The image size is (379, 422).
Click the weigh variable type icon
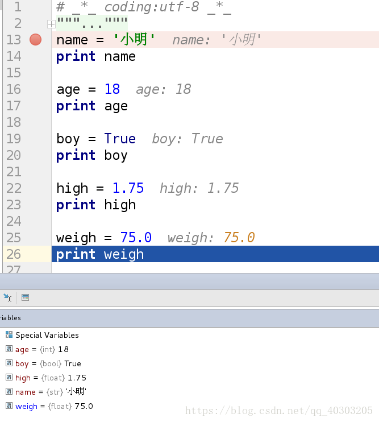(x=9, y=406)
